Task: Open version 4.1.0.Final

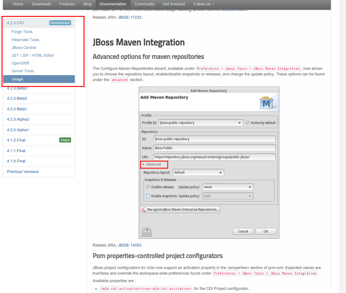Action: (16, 161)
